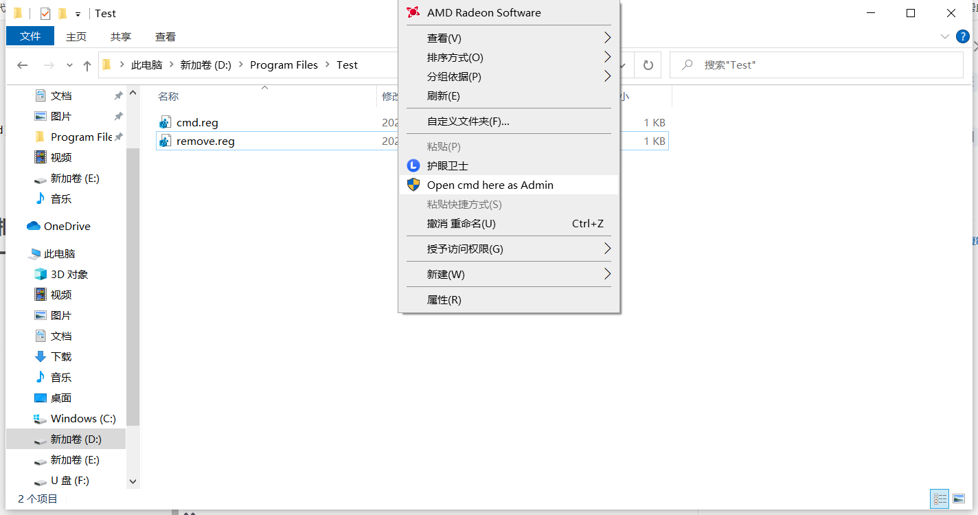
Task: Click the 桌面 desktop icon in sidebar
Action: point(41,398)
